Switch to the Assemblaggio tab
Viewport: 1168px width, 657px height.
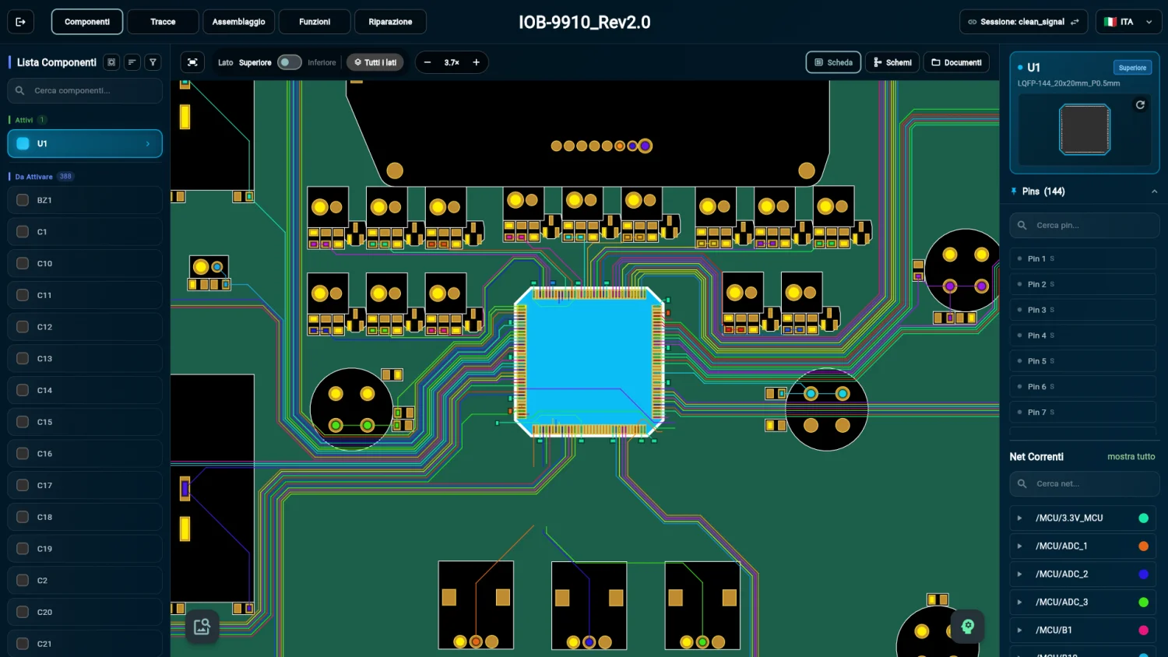[238, 22]
